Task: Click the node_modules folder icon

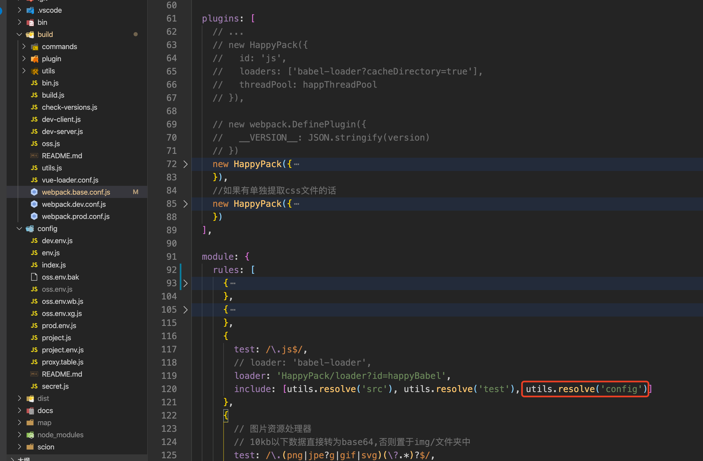Action: (x=30, y=435)
